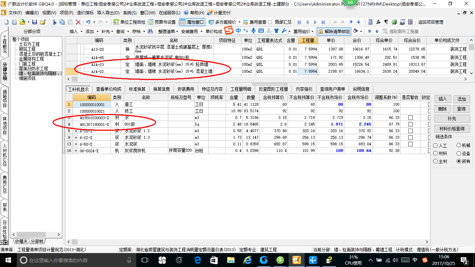
Task: Switch to 查看单价构成 tab
Action: (109, 89)
